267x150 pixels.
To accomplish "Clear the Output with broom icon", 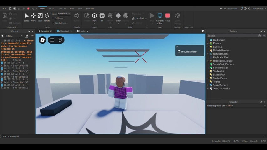I will (27, 36).
